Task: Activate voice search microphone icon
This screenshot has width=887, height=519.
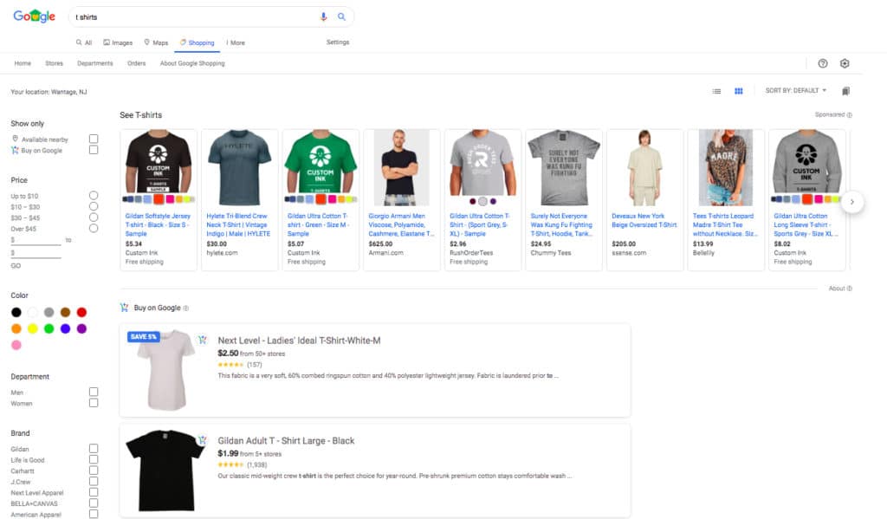Action: [323, 17]
